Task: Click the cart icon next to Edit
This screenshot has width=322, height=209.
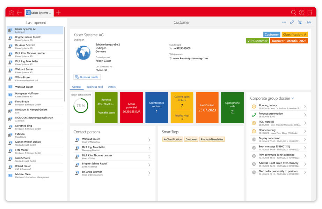Action: [x=300, y=22]
